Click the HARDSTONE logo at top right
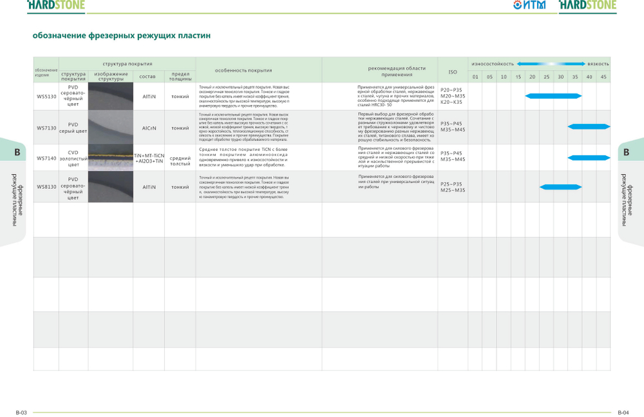The width and height of the screenshot is (644, 417). pyautogui.click(x=587, y=6)
